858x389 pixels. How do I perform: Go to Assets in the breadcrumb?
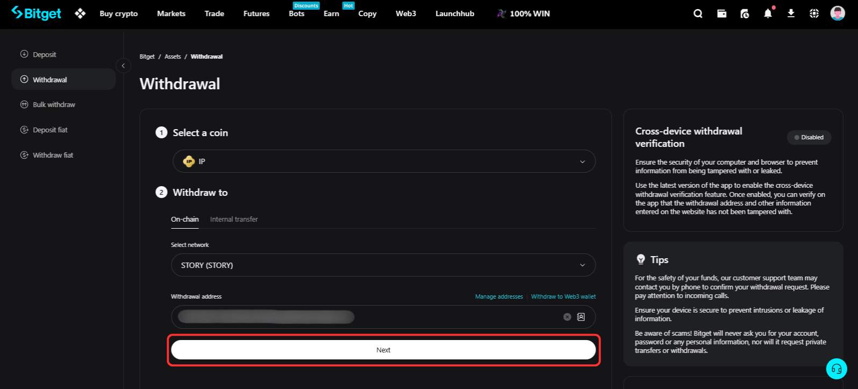pos(173,56)
